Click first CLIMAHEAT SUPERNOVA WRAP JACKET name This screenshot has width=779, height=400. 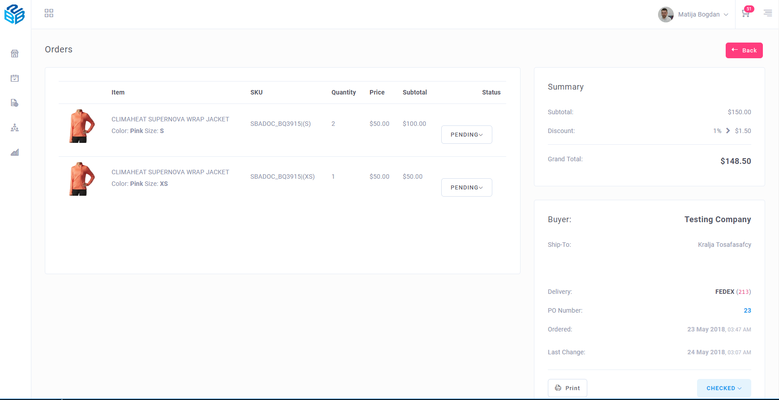click(170, 119)
